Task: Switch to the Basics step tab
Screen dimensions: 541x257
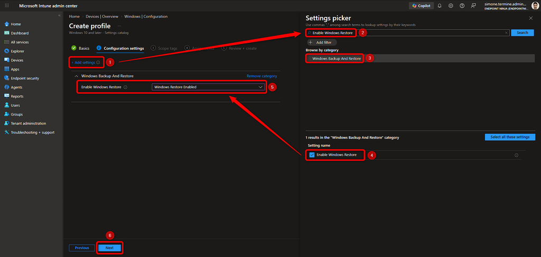Action: [x=80, y=48]
